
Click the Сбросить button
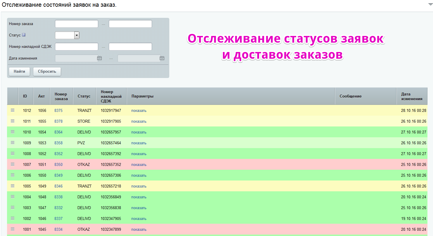[47, 72]
